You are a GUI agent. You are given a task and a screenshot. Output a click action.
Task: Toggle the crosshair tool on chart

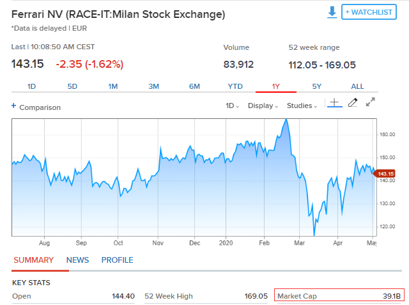tap(334, 103)
